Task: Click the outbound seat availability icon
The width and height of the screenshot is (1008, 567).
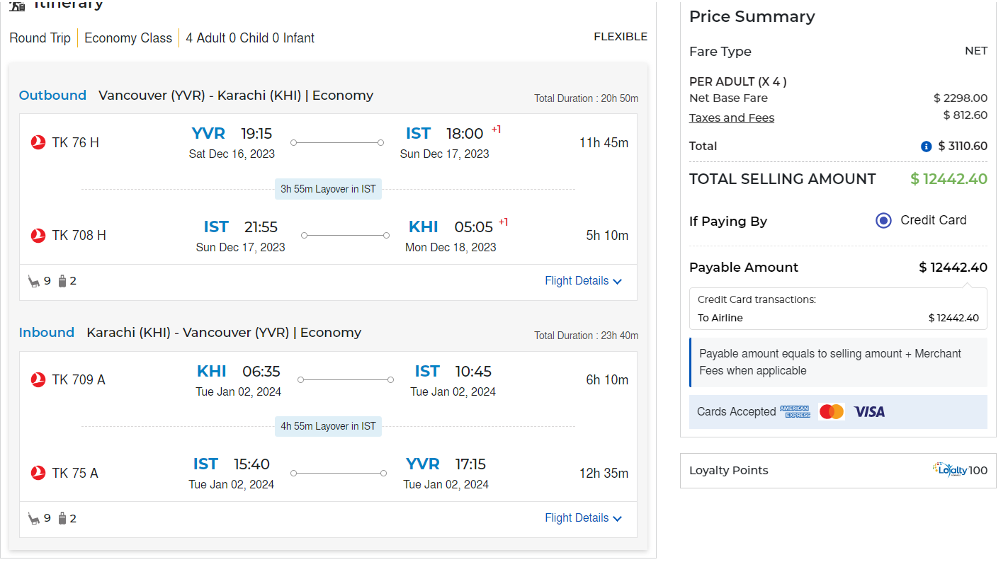Action: 34,281
